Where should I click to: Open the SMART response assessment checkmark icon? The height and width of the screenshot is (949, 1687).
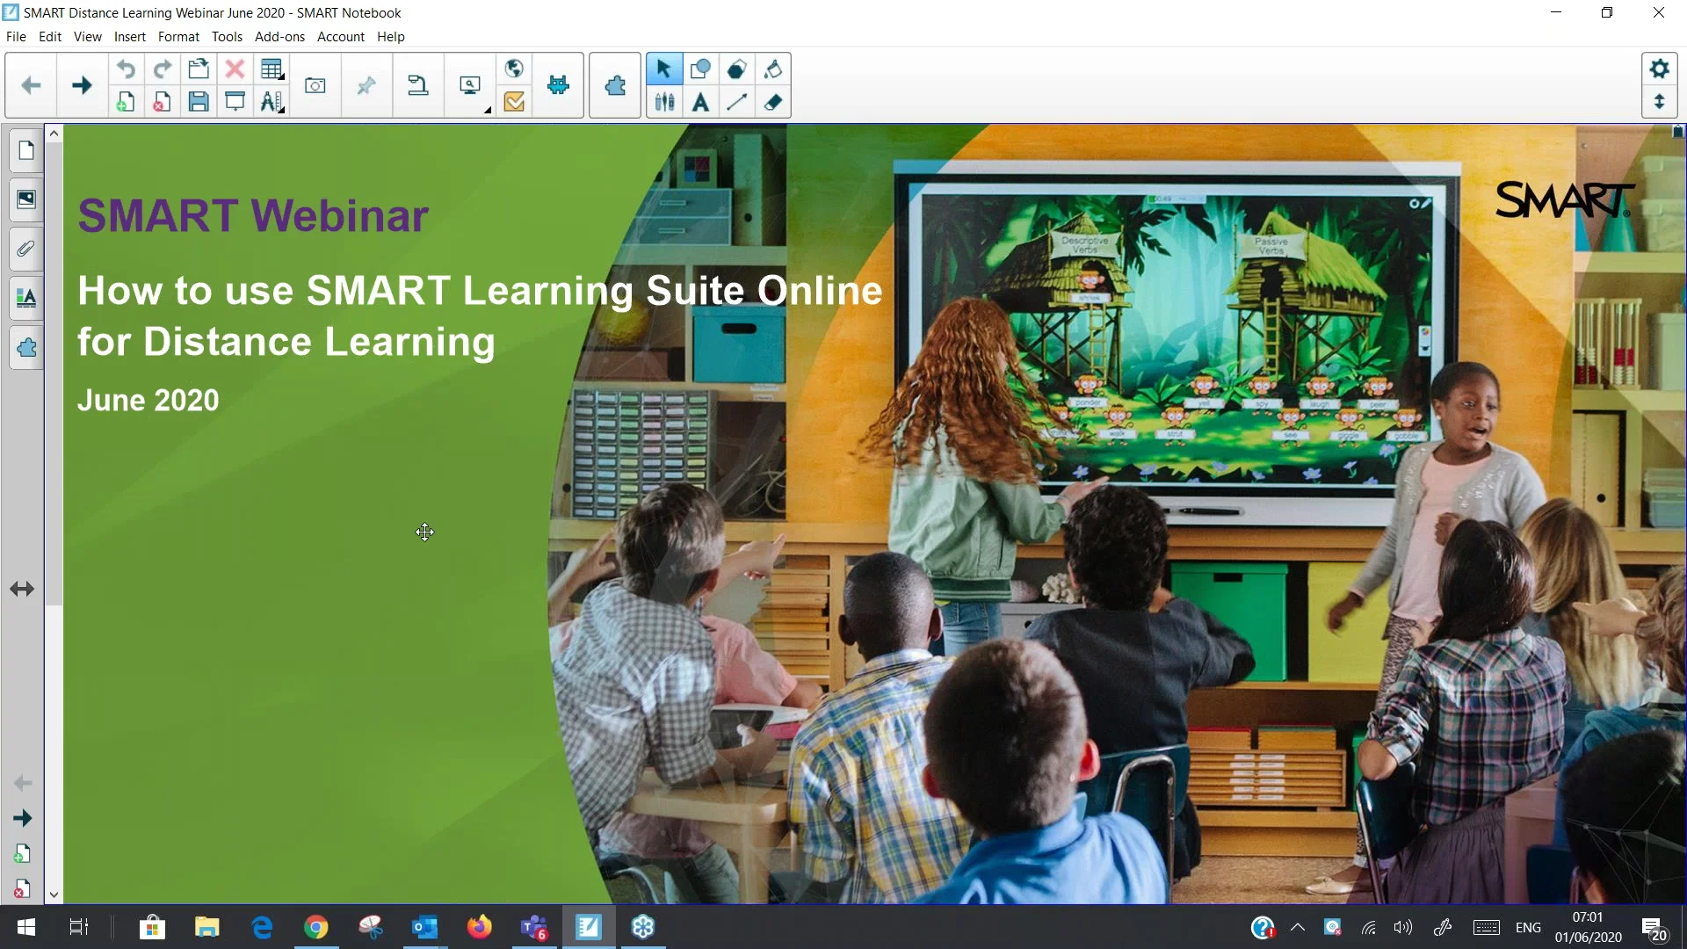click(x=514, y=102)
